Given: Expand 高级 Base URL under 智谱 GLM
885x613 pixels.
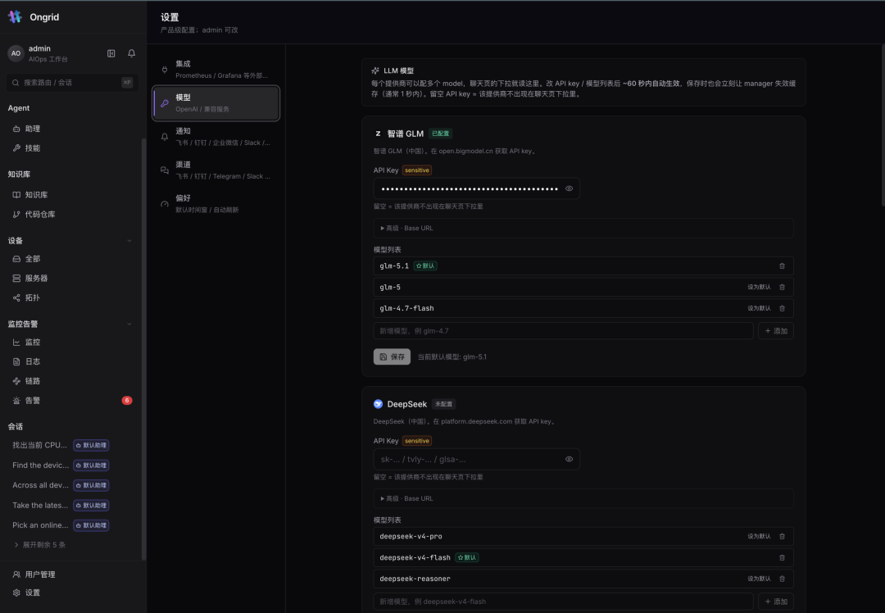Looking at the screenshot, I should (x=583, y=228).
